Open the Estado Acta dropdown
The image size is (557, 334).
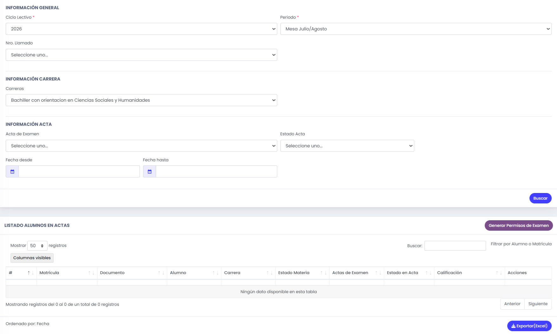(347, 146)
